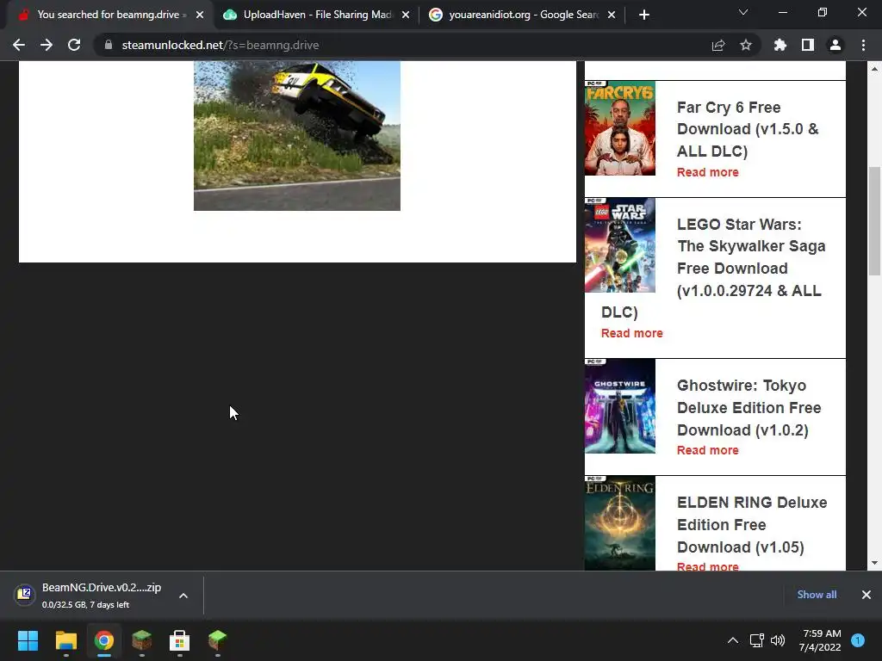Open File Explorer from the taskbar
882x661 pixels.
[x=65, y=640]
